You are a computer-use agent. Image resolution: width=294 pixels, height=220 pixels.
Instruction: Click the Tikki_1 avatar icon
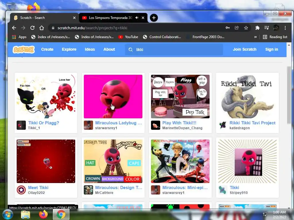pyautogui.click(x=21, y=125)
